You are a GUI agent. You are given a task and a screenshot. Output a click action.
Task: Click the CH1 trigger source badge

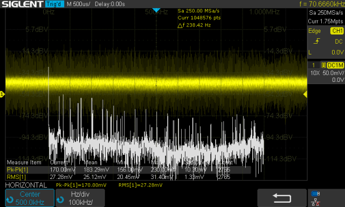click(x=337, y=31)
